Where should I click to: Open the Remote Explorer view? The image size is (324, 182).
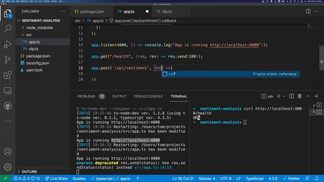[x=8, y=90]
